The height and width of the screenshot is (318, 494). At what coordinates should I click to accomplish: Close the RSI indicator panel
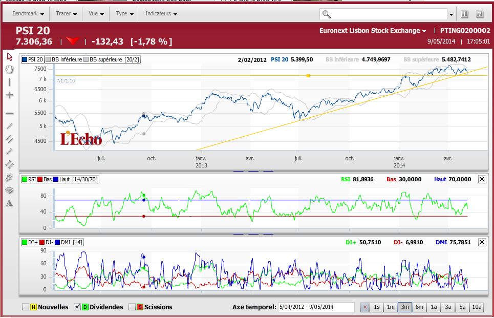pyautogui.click(x=482, y=179)
